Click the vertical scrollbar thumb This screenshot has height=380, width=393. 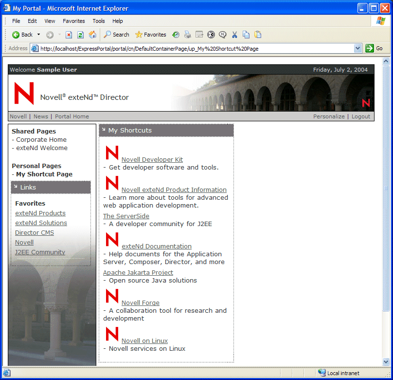[x=386, y=188]
